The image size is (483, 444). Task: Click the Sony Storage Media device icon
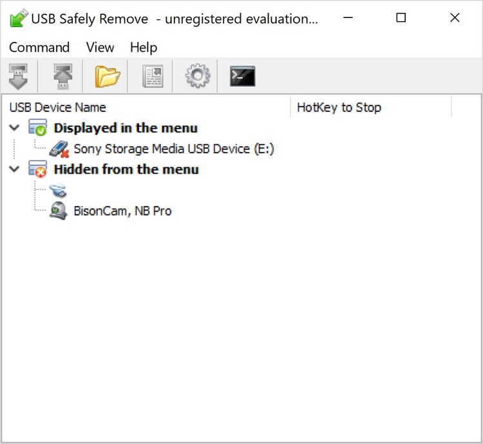59,149
